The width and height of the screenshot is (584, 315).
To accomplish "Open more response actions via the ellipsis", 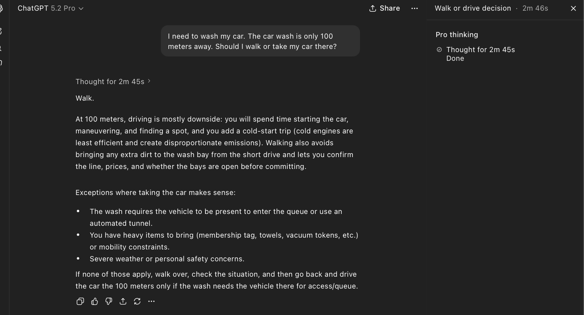I will [x=151, y=301].
